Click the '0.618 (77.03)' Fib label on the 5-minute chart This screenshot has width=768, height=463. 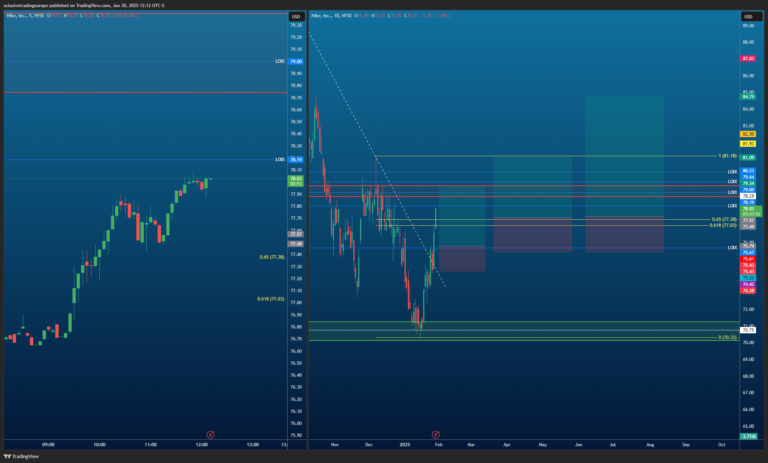271,299
